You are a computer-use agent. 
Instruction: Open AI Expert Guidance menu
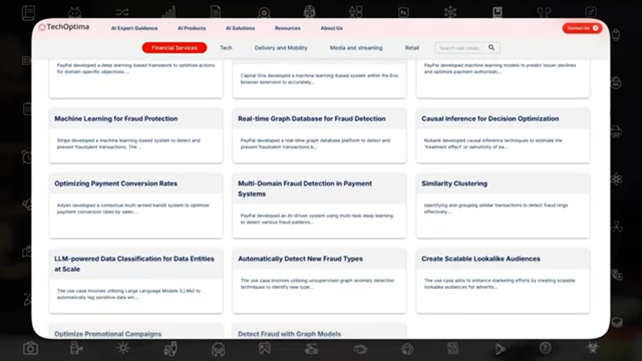tap(134, 29)
